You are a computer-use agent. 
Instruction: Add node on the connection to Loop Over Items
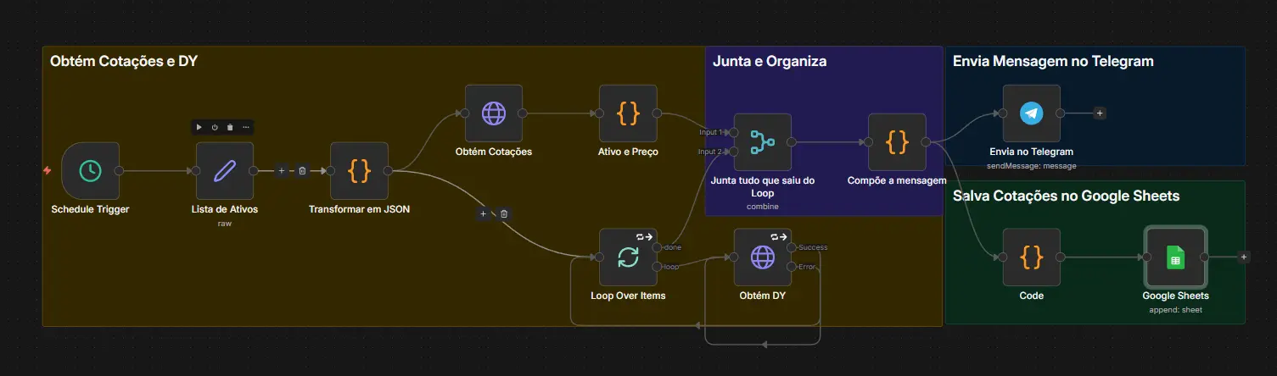[x=484, y=214]
